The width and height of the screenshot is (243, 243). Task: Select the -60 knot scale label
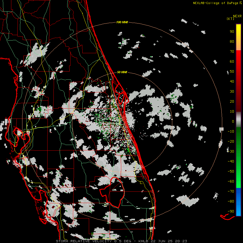pos(231,181)
